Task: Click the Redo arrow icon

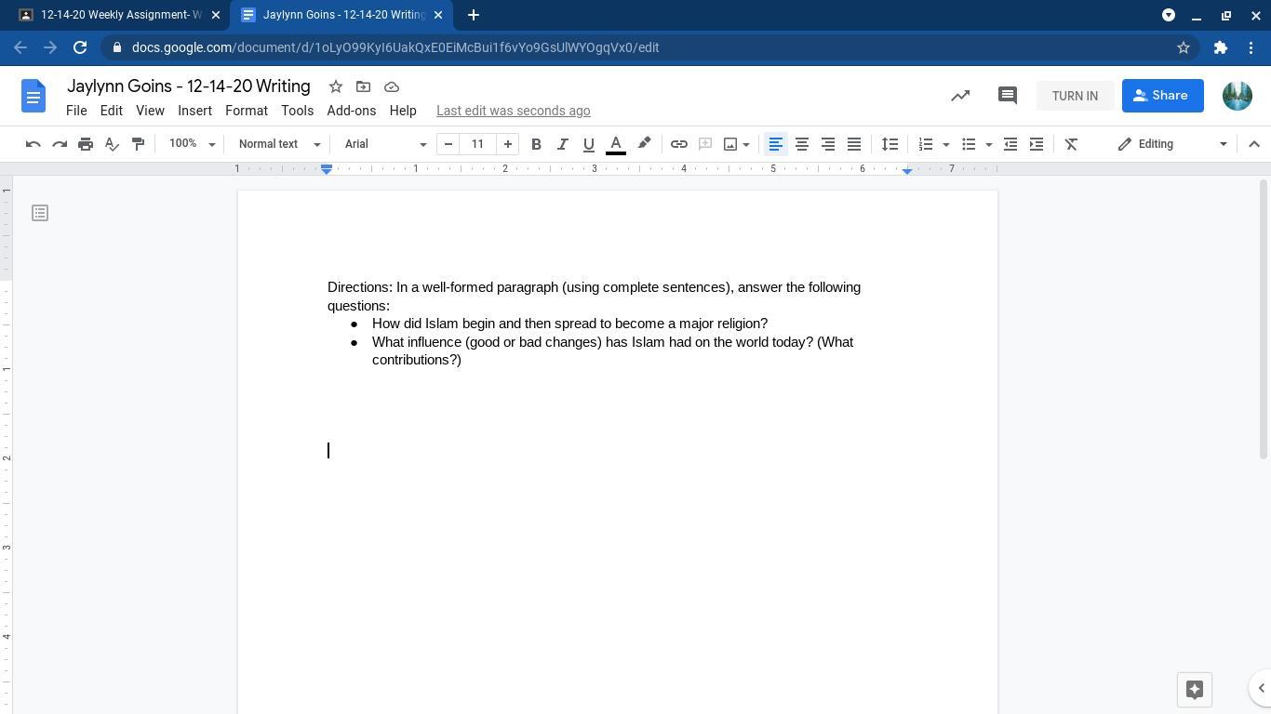Action: click(x=60, y=144)
